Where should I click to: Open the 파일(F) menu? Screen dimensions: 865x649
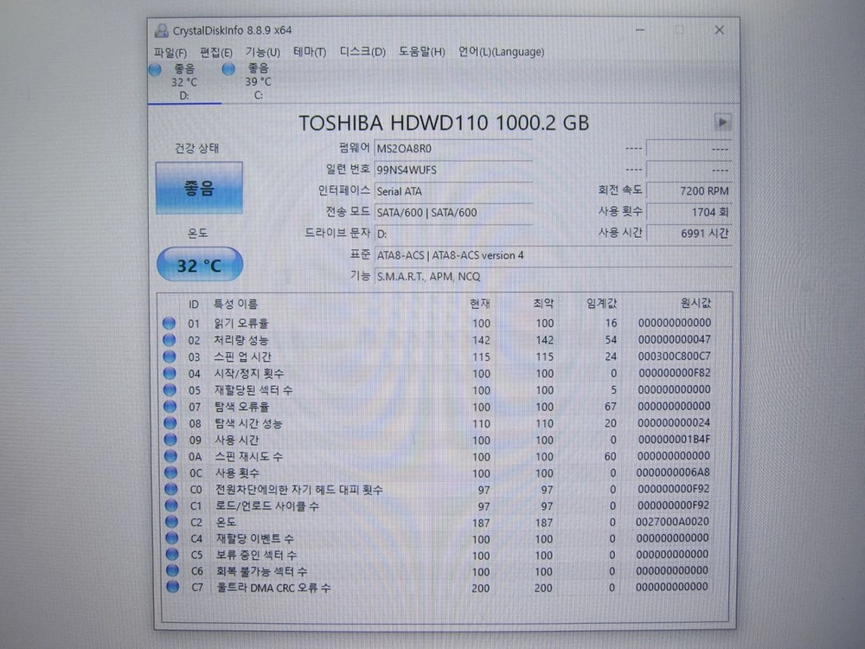coord(170,53)
